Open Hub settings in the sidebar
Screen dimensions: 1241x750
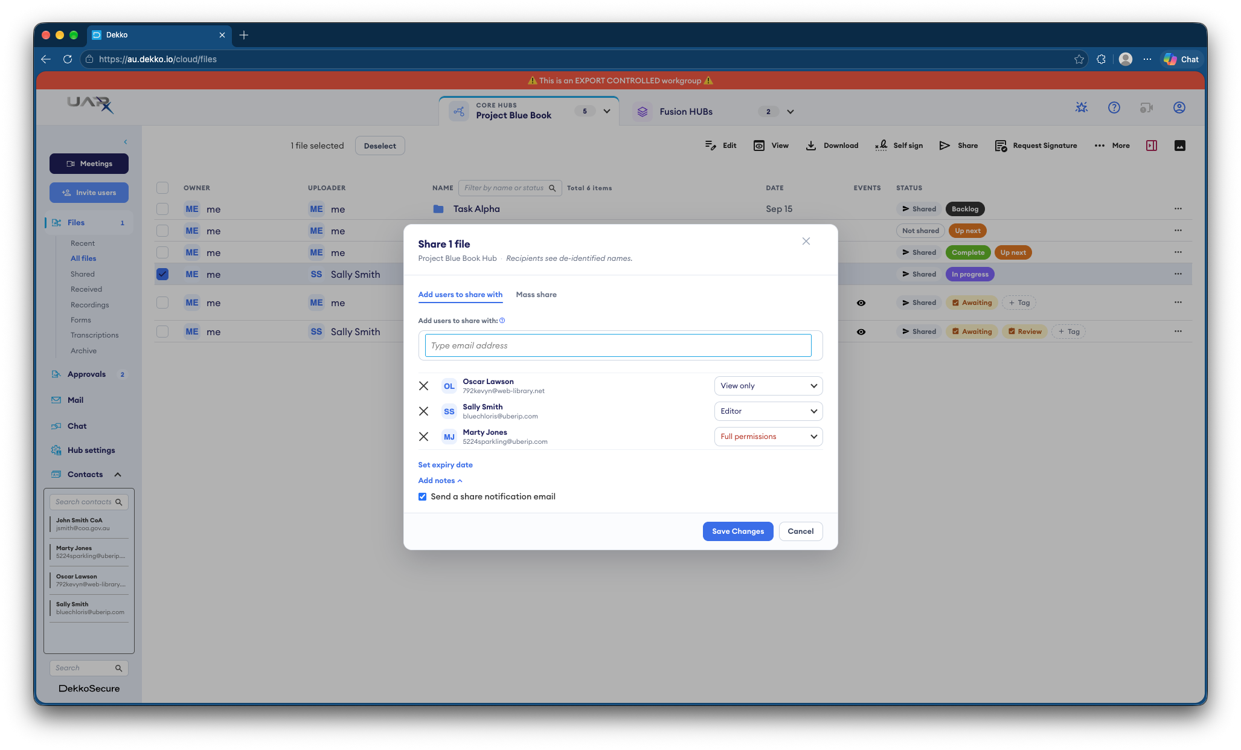tap(91, 450)
